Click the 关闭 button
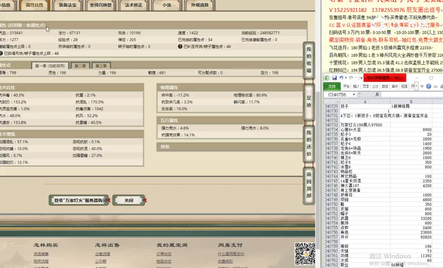The image size is (443, 268). click(129, 200)
